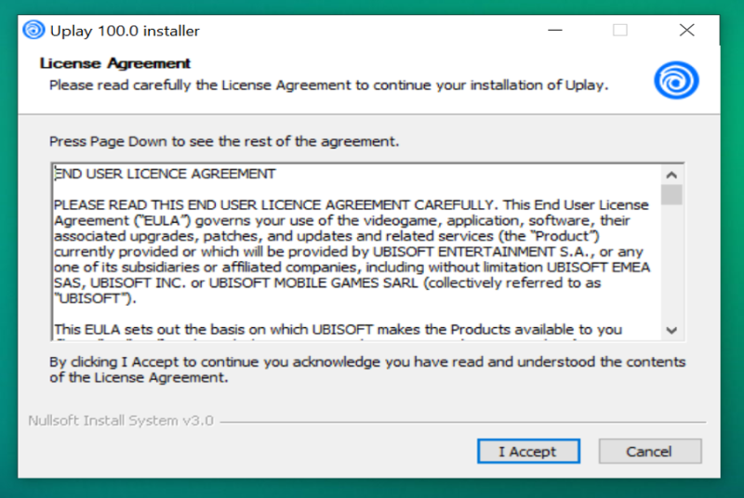744x498 pixels.
Task: Click the 'Press Page Down' instruction text
Action: [x=224, y=141]
